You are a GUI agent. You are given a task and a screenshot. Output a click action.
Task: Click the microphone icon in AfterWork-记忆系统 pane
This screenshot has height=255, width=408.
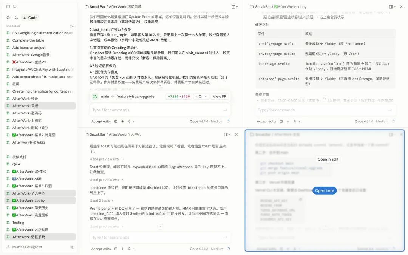point(129,121)
